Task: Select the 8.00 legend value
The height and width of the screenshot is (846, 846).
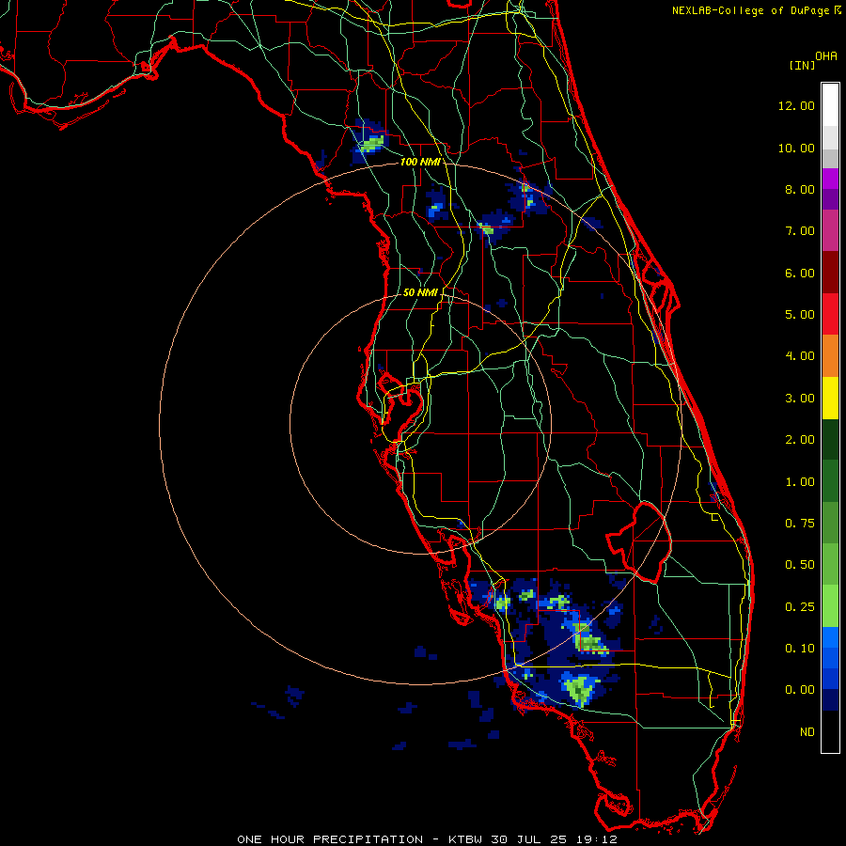Action: click(x=800, y=189)
